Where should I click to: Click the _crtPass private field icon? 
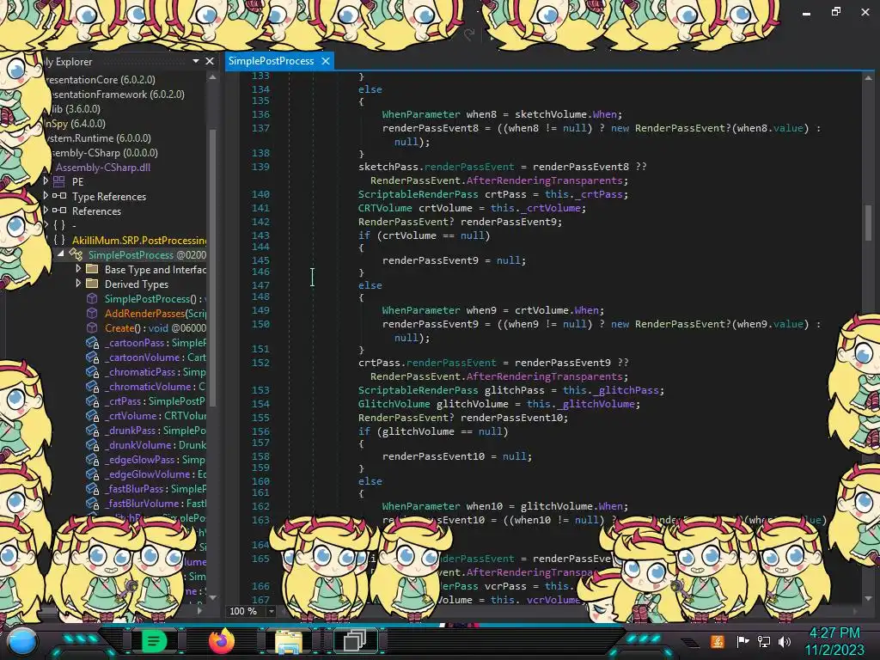92,400
